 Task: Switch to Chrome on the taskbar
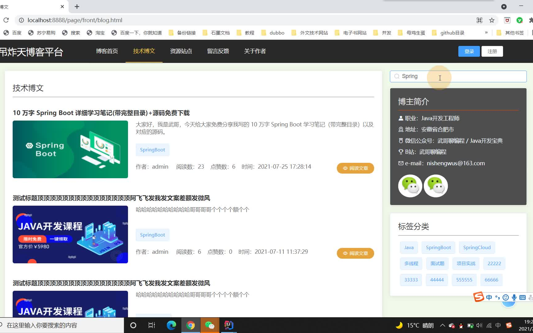coord(191,325)
